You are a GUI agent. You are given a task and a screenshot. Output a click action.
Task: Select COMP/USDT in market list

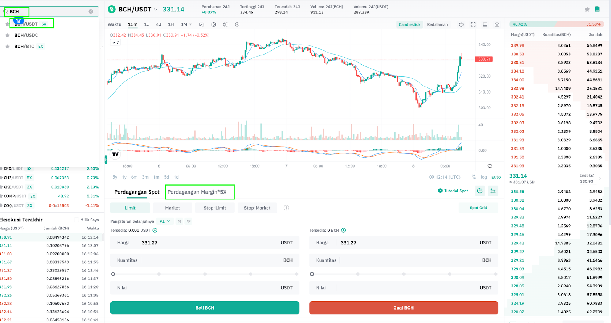click(x=50, y=196)
